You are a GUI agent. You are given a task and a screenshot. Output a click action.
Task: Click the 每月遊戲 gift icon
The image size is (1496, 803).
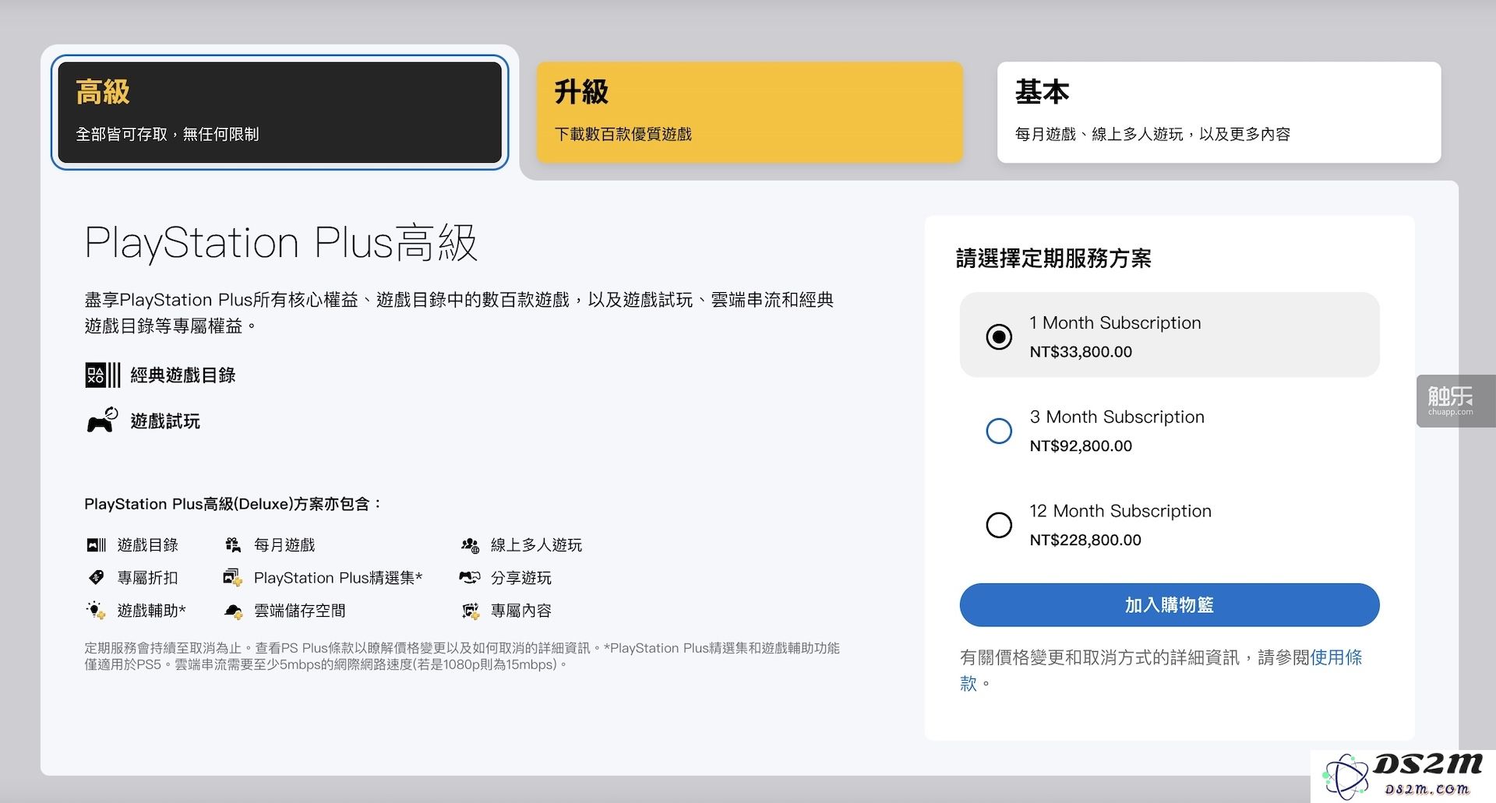233,545
